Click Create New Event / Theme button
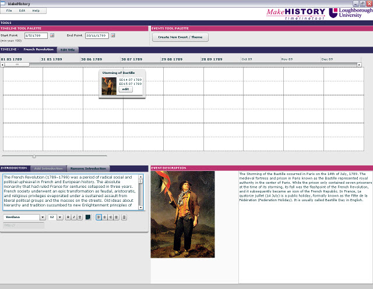 pos(180,37)
